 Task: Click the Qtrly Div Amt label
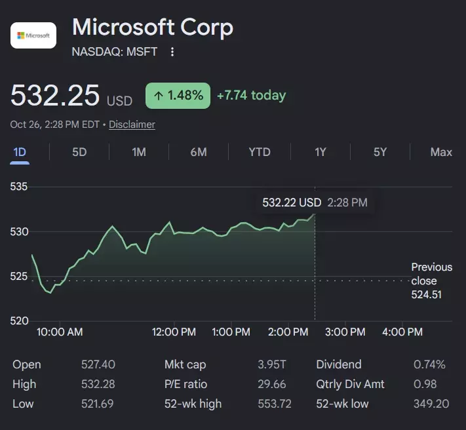(x=350, y=384)
